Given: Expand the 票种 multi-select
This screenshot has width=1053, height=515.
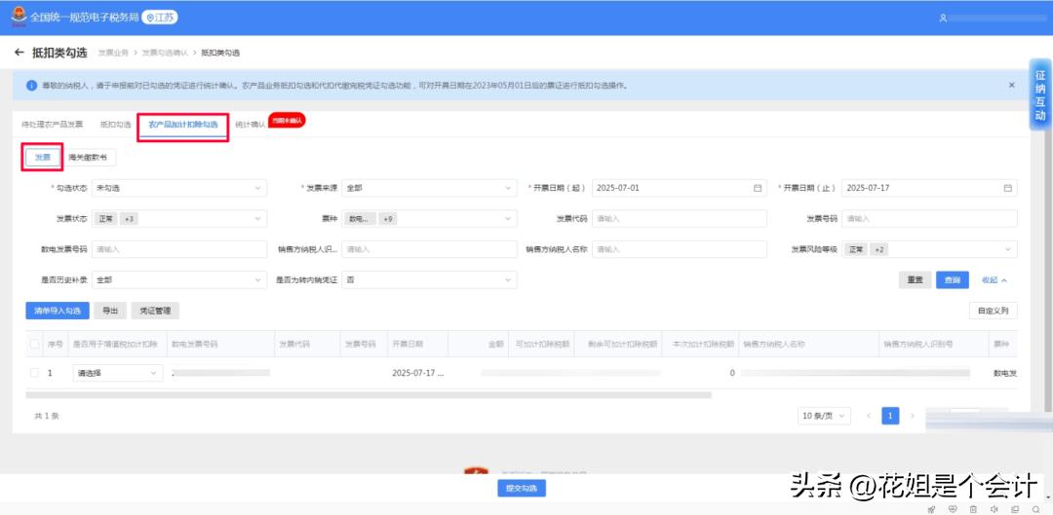Looking at the screenshot, I should [x=429, y=219].
